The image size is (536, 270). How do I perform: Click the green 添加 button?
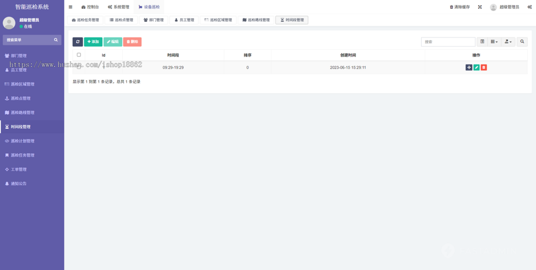[x=93, y=41]
